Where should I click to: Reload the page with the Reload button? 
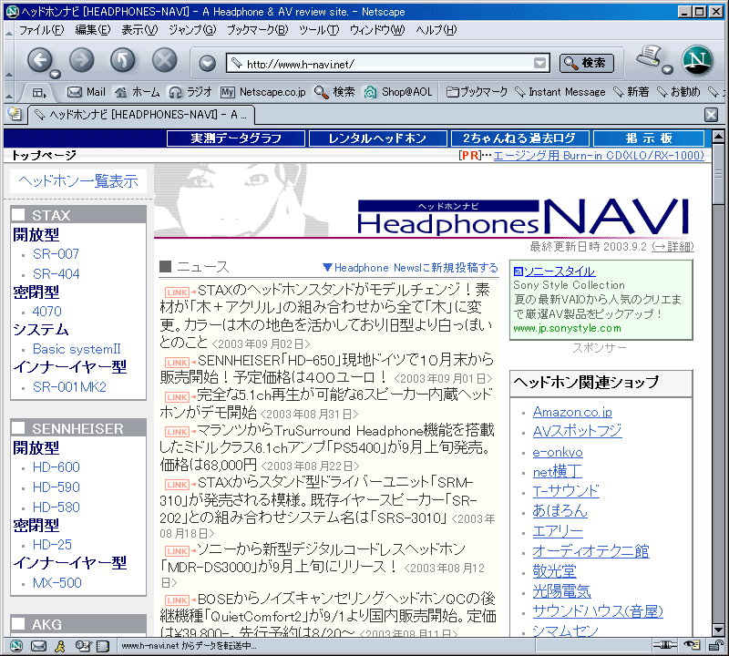pyautogui.click(x=123, y=60)
